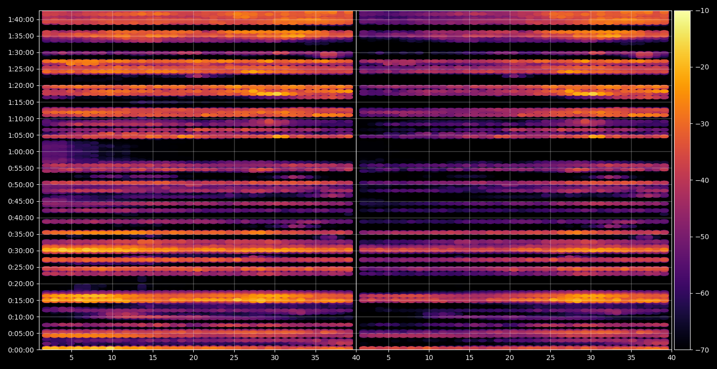The image size is (717, 369).
Task: Click the 0:00:00 time axis label
Action: (x=21, y=350)
